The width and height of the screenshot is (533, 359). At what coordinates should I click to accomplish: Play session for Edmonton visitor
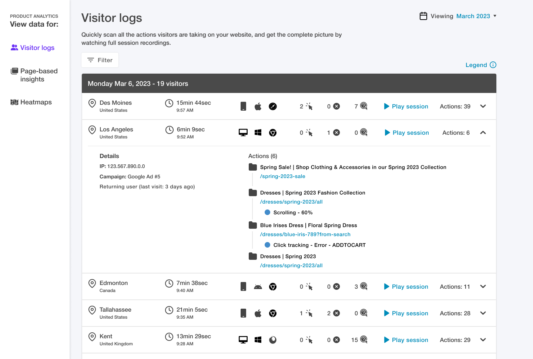(x=406, y=286)
